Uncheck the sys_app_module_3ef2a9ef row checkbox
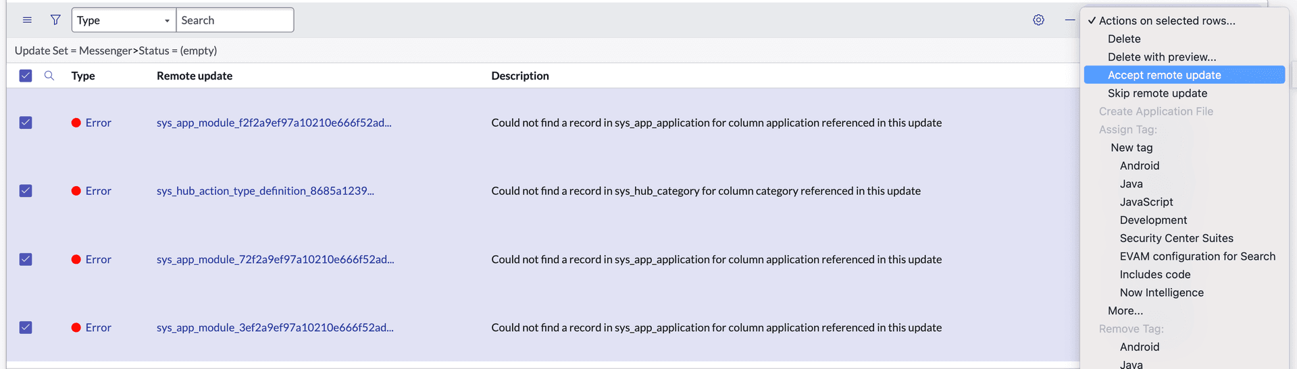 click(x=26, y=327)
